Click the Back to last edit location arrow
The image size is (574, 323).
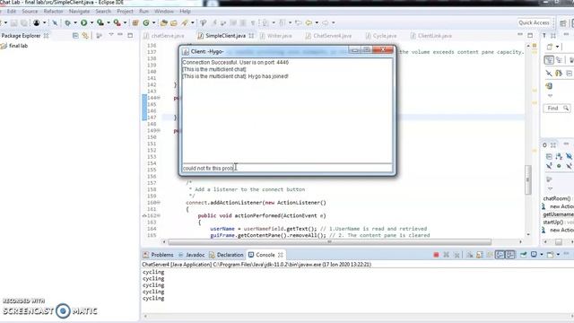pos(298,22)
